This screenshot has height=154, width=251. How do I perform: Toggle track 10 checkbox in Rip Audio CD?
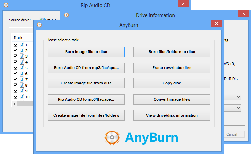(15, 97)
